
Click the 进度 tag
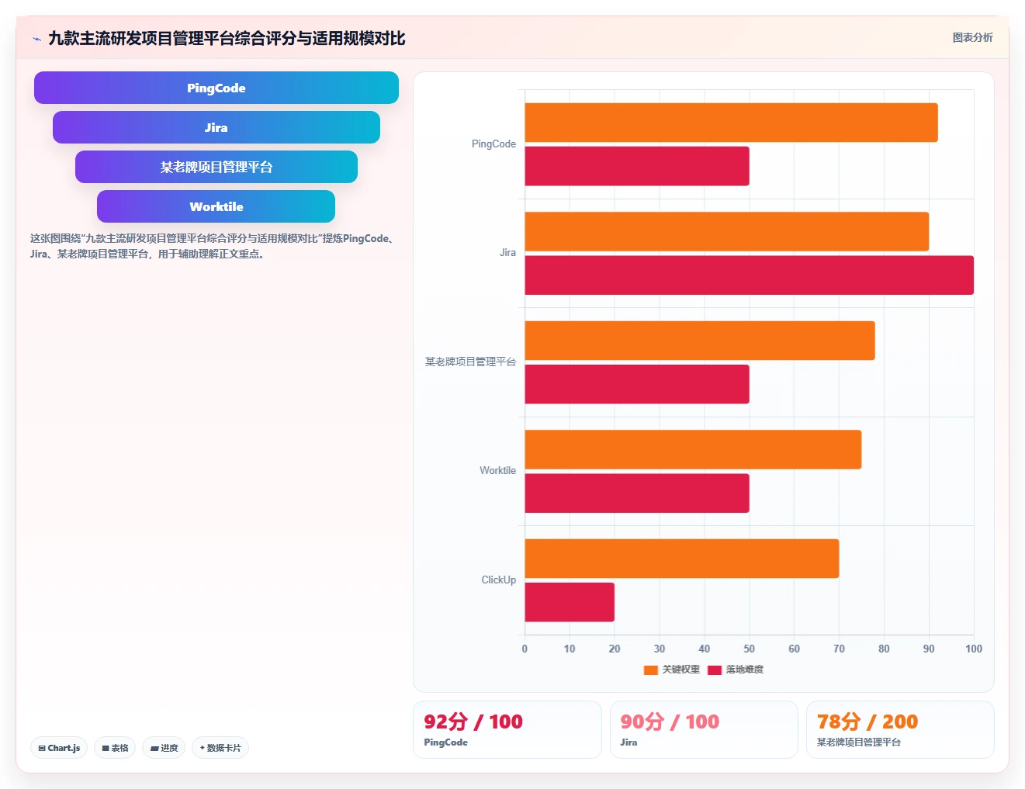click(164, 748)
